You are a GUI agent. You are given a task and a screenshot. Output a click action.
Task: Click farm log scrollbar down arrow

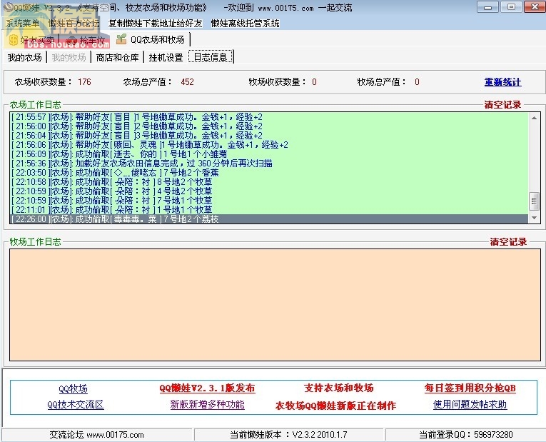coord(534,218)
